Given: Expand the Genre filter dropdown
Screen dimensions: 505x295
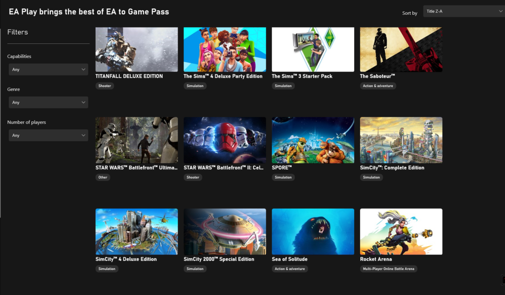Looking at the screenshot, I should (x=48, y=103).
